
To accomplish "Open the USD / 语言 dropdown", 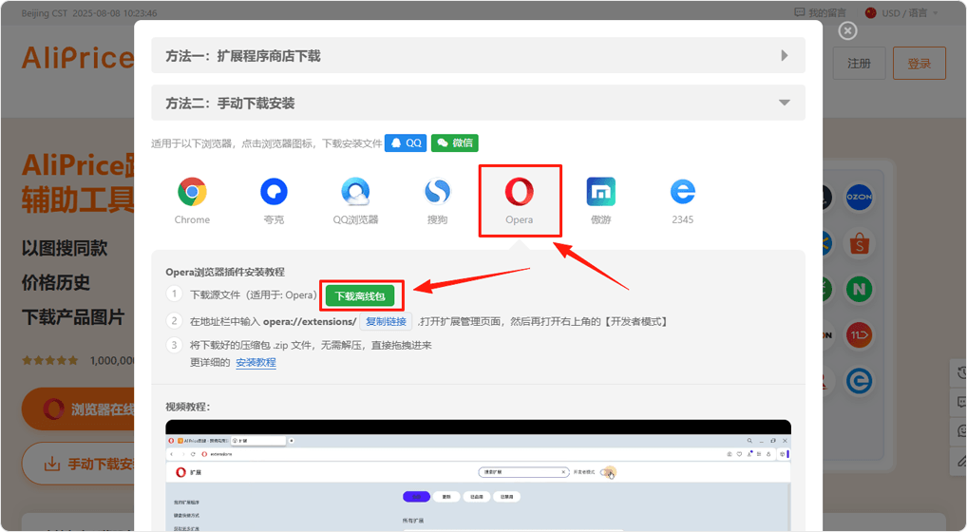I will click(901, 13).
